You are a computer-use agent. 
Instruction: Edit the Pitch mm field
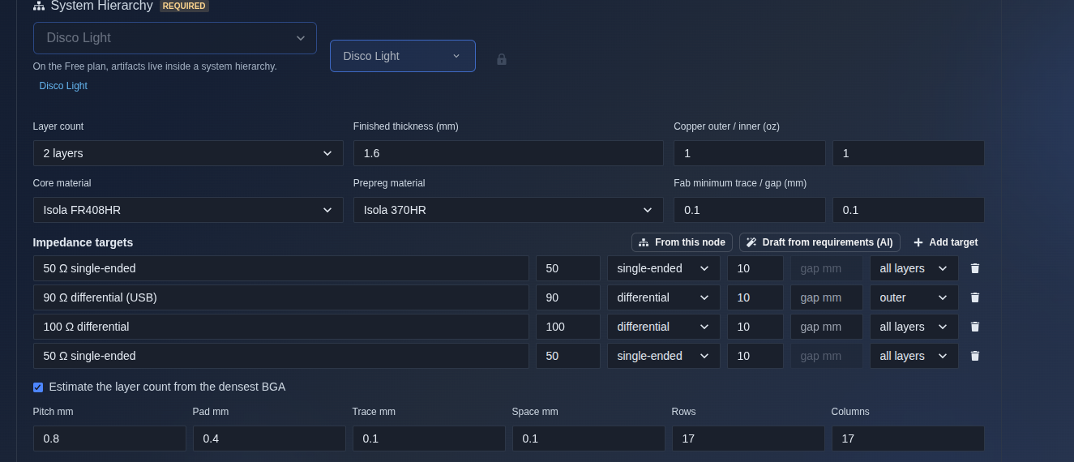[x=109, y=438]
